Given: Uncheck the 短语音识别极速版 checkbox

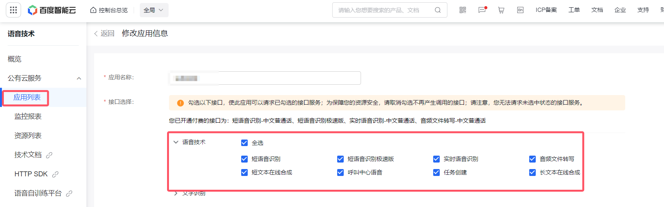Looking at the screenshot, I should click(340, 159).
